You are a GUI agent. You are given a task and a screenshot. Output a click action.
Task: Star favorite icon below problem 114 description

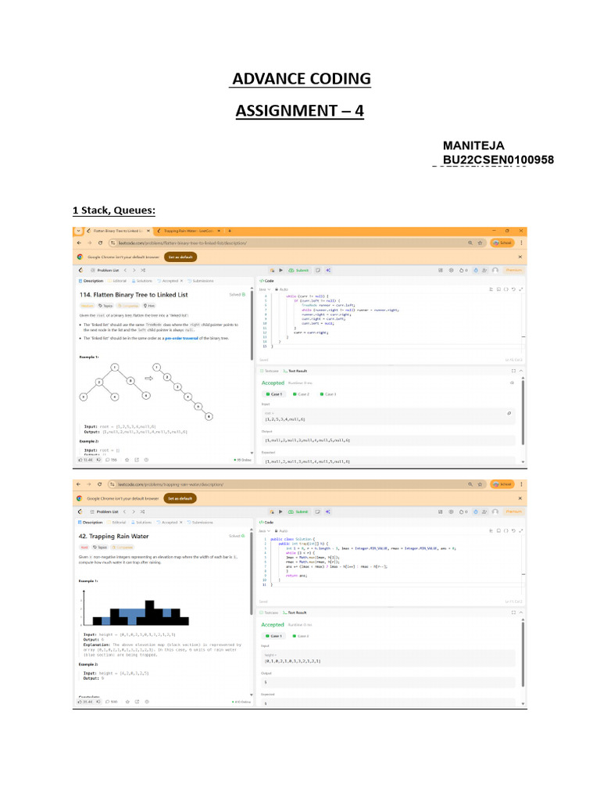pyautogui.click(x=127, y=460)
